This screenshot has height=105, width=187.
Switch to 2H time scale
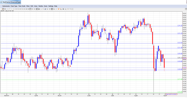pyautogui.click(x=24, y=9)
